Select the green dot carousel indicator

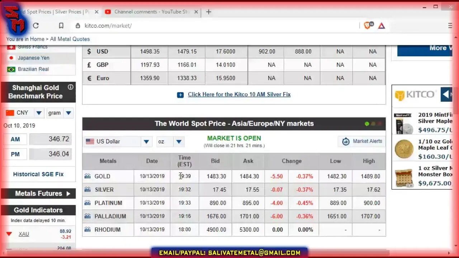tap(366, 124)
